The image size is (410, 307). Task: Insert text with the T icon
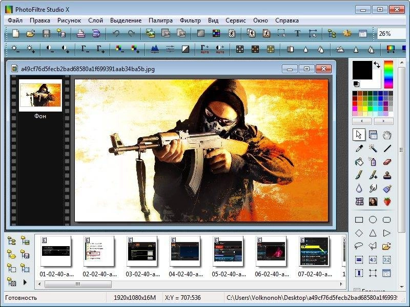click(x=297, y=33)
